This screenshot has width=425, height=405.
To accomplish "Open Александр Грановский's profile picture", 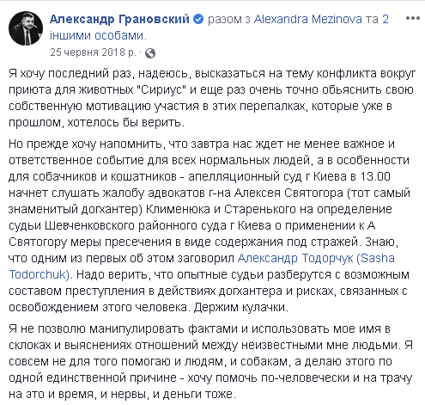I will (x=26, y=28).
